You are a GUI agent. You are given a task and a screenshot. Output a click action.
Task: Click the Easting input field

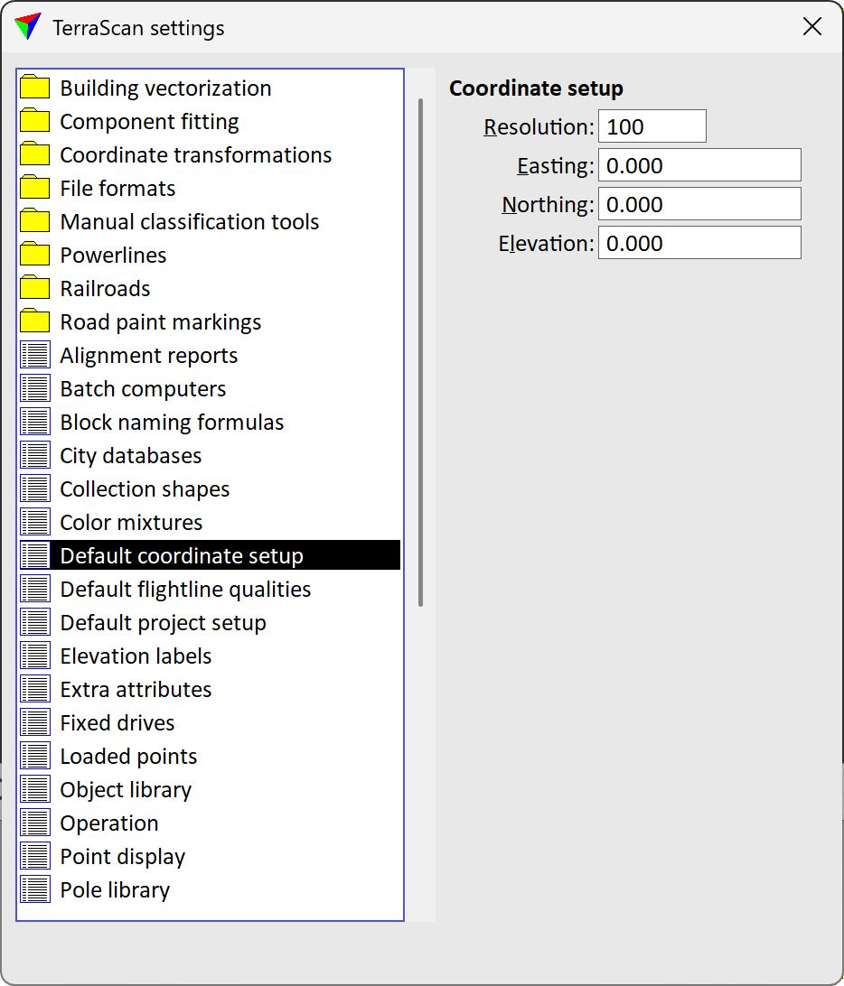tap(699, 165)
